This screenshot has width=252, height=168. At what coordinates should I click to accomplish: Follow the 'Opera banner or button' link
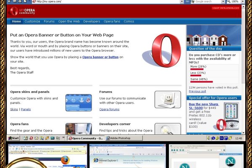tap(100, 57)
